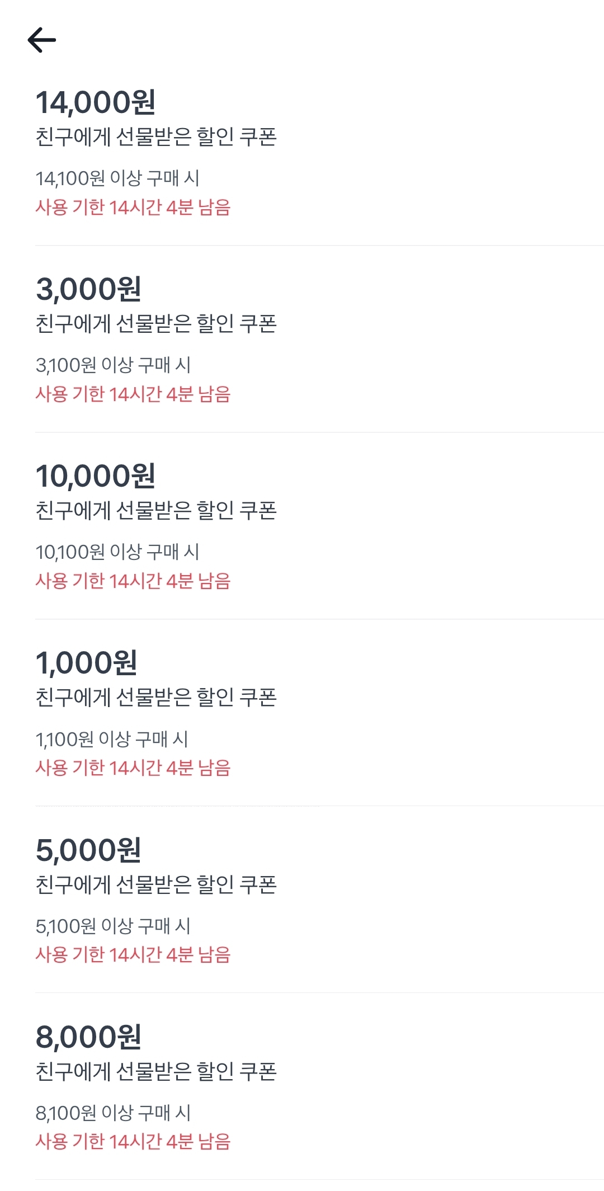Click the 친구에게 선물받은 할인 쿠폰 label under 8,000원
The height and width of the screenshot is (1191, 604).
(x=156, y=1071)
